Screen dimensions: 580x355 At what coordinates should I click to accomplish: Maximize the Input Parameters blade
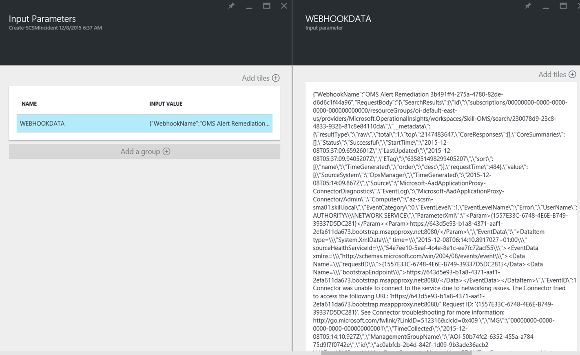(266, 6)
